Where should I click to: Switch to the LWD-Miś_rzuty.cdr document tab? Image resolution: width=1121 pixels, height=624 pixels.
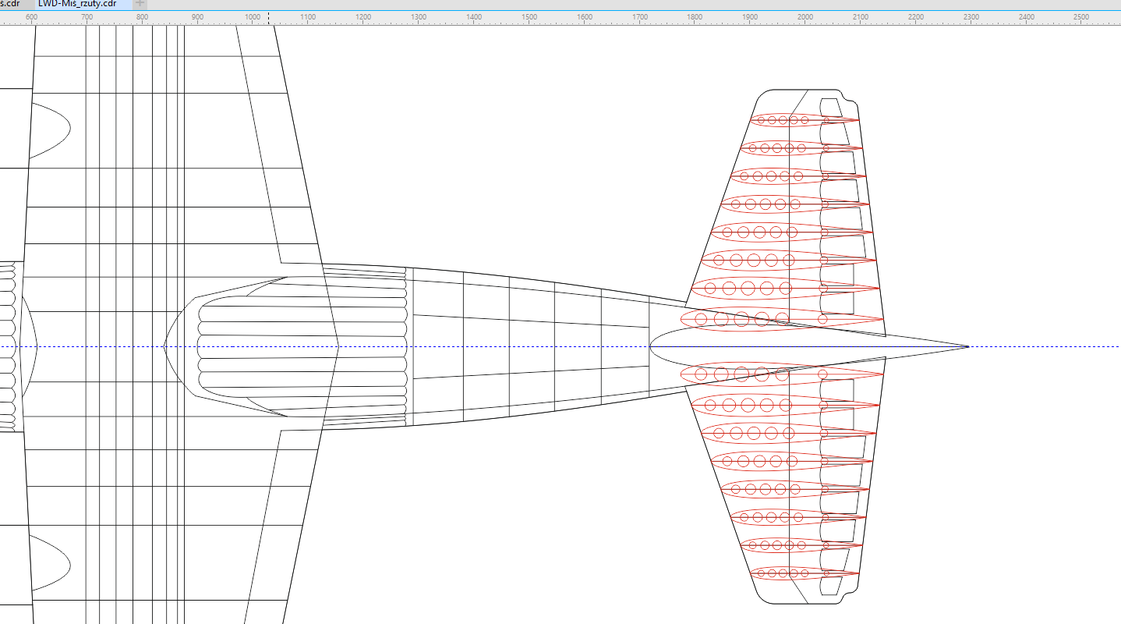click(77, 4)
